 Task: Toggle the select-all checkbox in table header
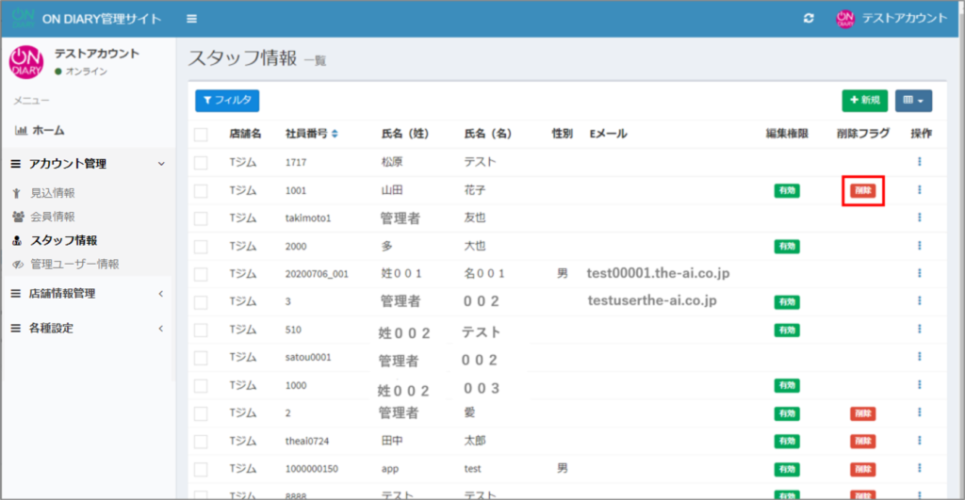[201, 134]
